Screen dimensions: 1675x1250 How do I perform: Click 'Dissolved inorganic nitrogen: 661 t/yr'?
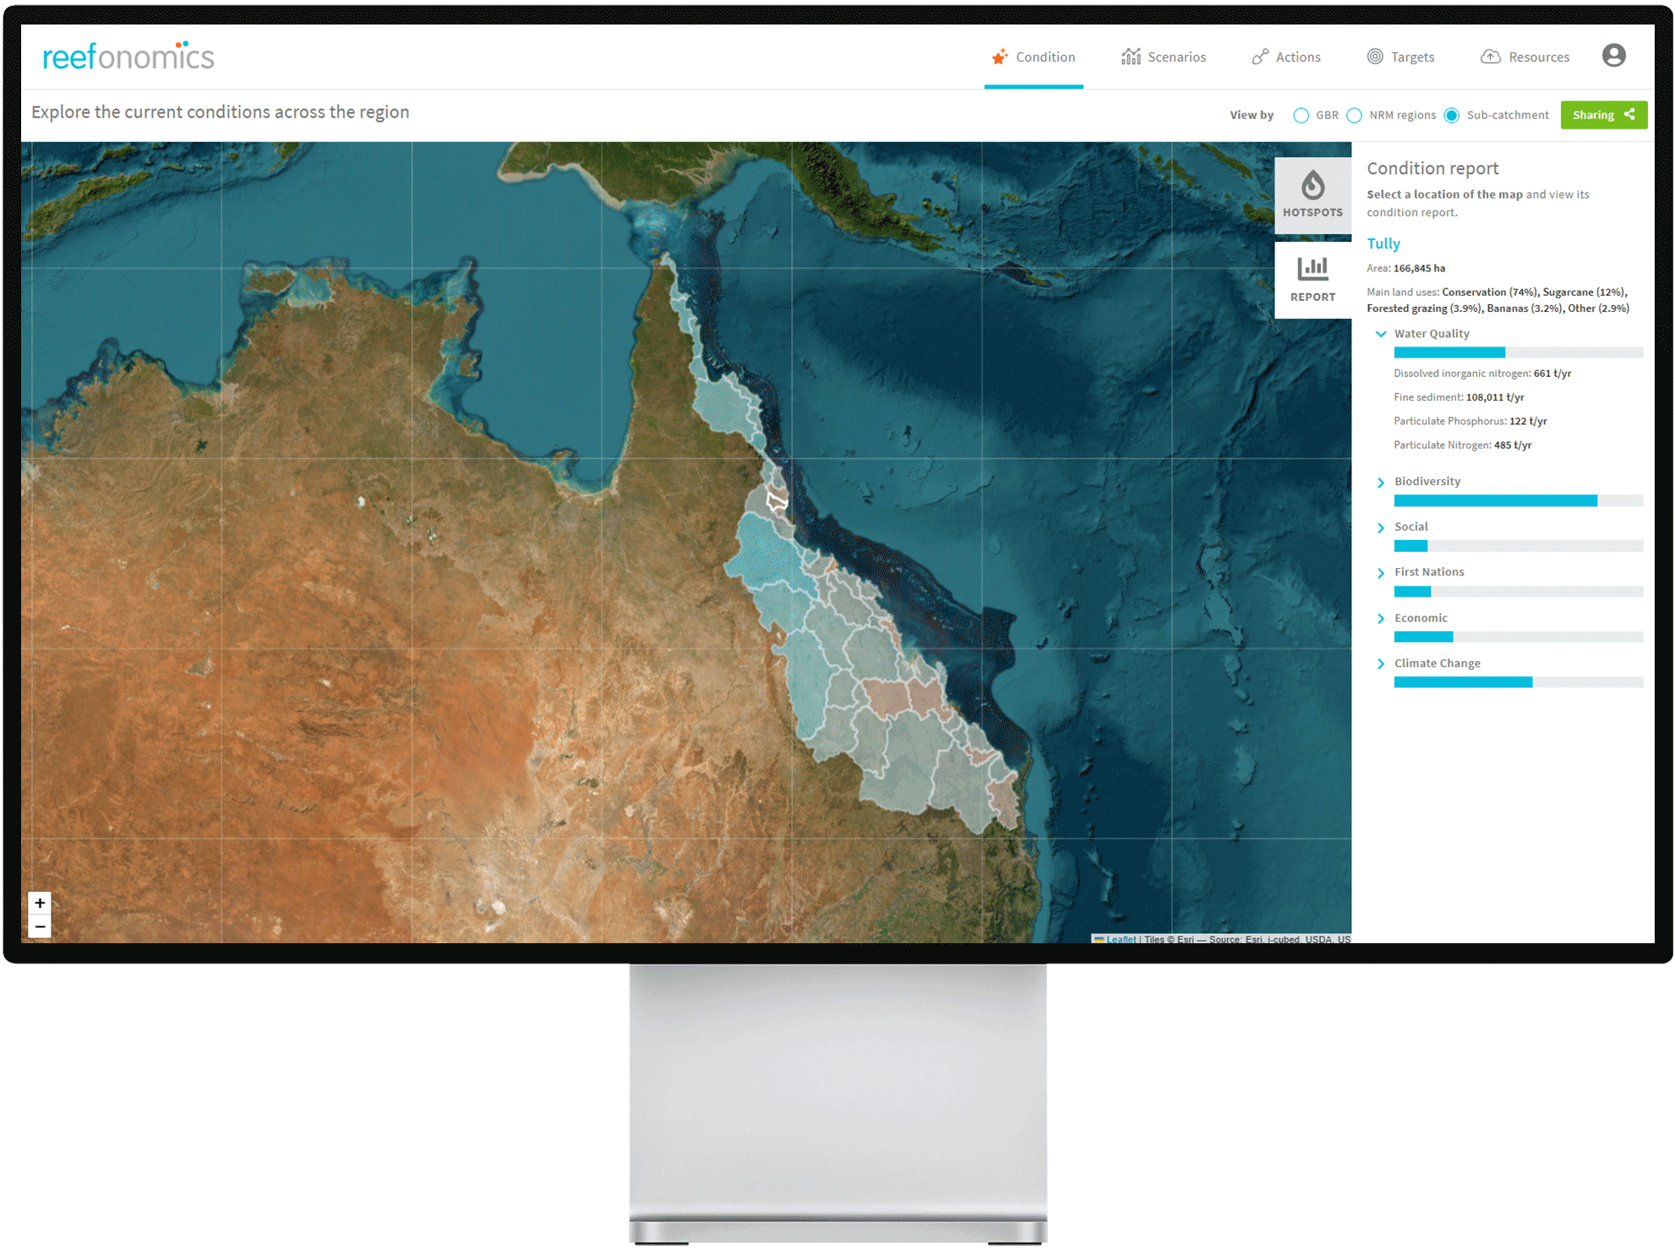point(1482,374)
